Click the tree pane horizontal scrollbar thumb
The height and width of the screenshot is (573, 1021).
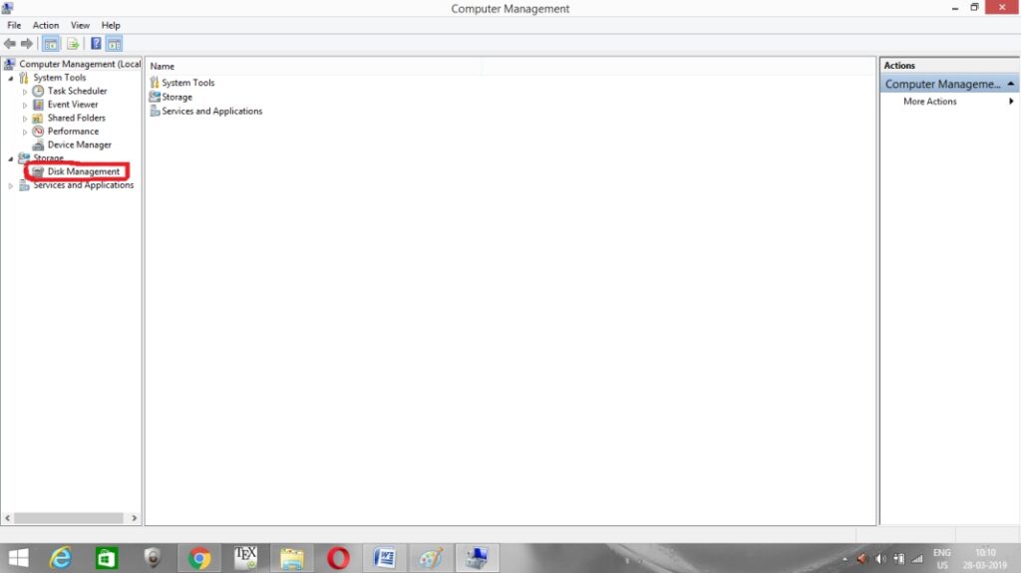[x=69, y=518]
